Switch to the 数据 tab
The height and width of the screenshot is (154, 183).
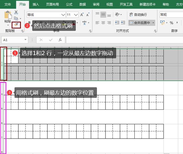[x=83, y=5]
